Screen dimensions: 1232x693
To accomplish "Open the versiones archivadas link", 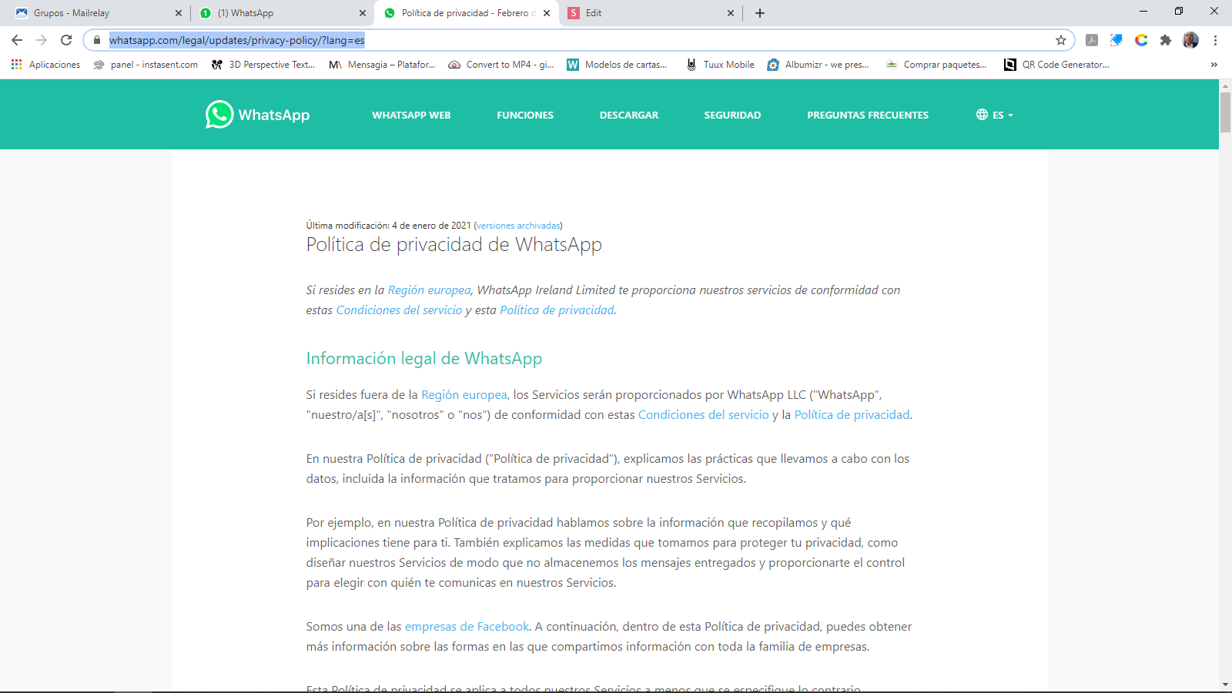I will [x=518, y=226].
